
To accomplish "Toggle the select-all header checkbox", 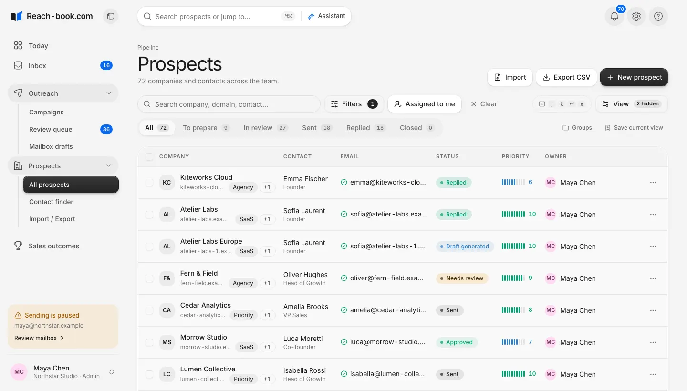I will click(149, 157).
